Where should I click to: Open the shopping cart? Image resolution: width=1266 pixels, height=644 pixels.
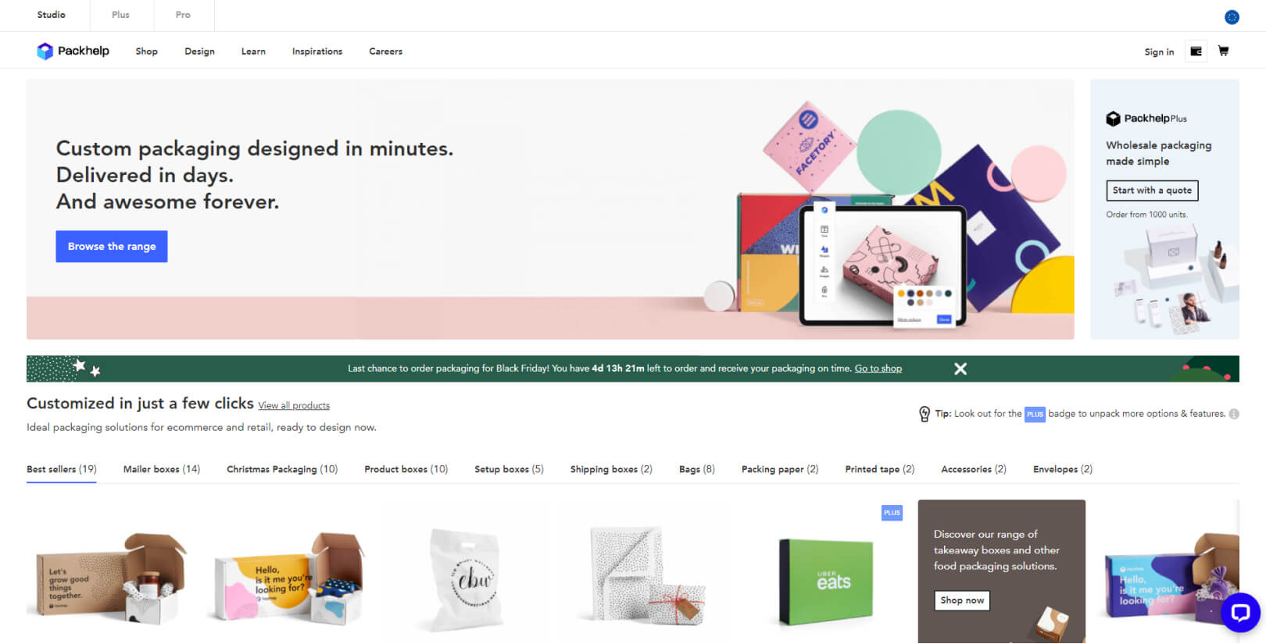pyautogui.click(x=1224, y=52)
